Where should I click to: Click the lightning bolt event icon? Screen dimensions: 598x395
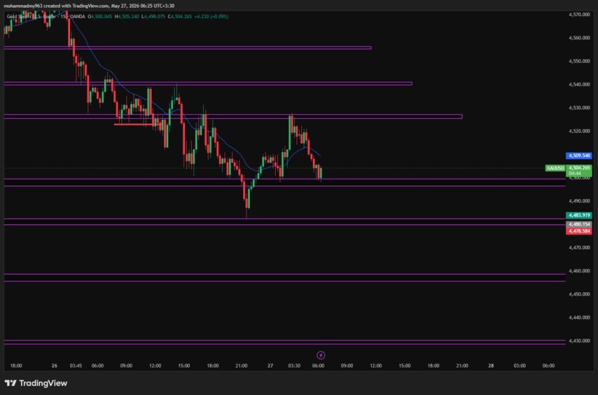click(x=321, y=355)
